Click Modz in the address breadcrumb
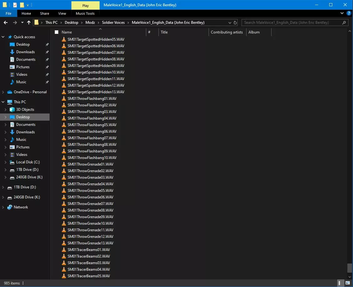Viewport: 353px width, 287px height. tap(90, 23)
